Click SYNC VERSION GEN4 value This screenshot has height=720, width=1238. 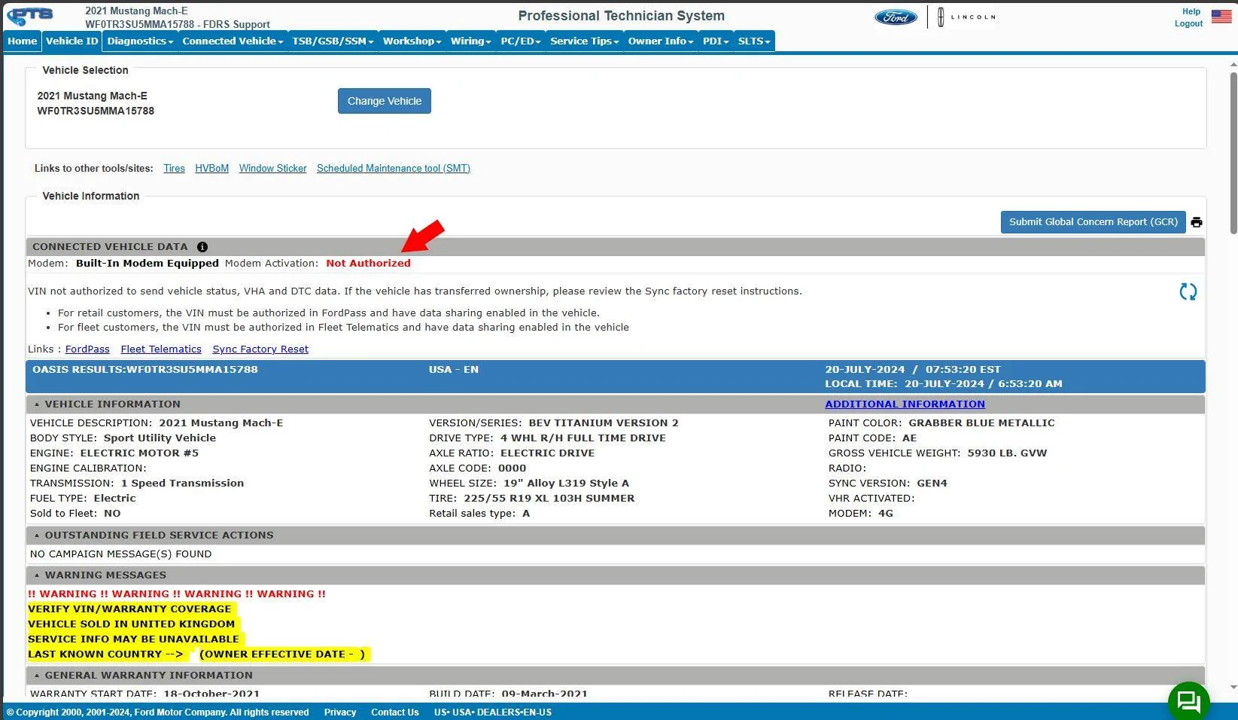pyautogui.click(x=932, y=484)
